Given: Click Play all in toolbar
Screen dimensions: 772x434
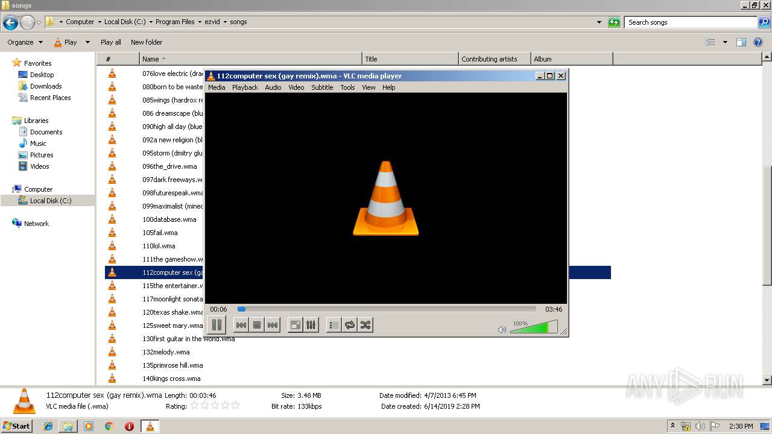Looking at the screenshot, I should [x=111, y=42].
